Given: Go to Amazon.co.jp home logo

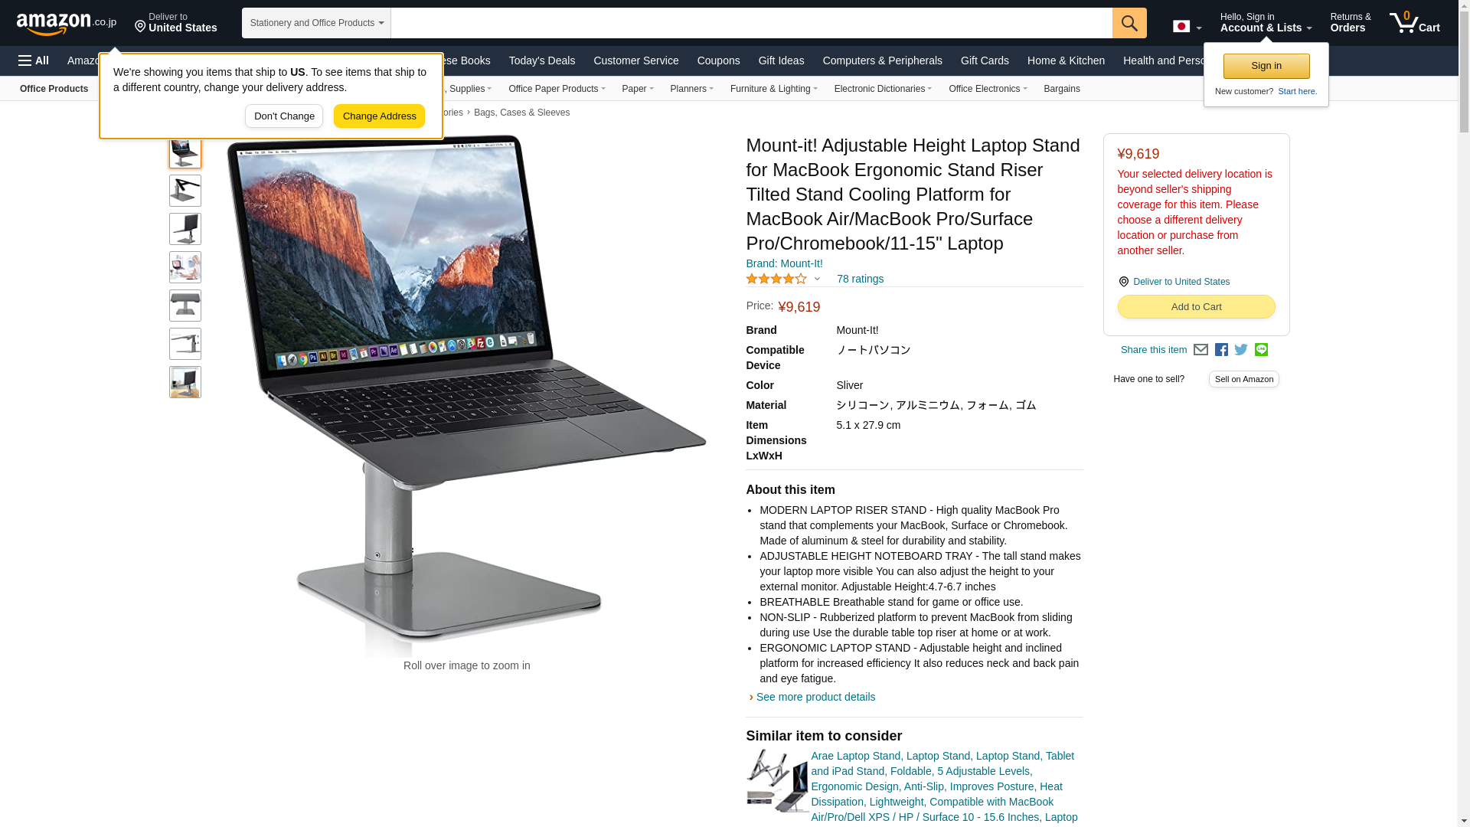Looking at the screenshot, I should 67,23.
